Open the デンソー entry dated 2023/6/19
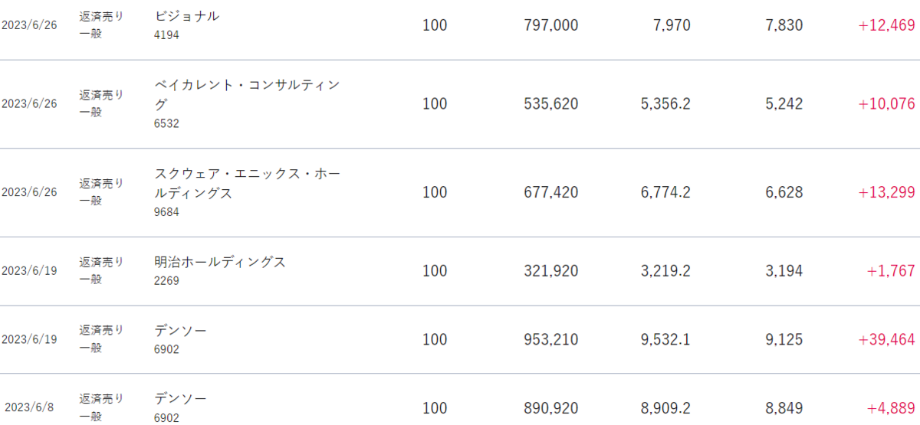Viewport: 920px width, 425px height. coord(180,331)
